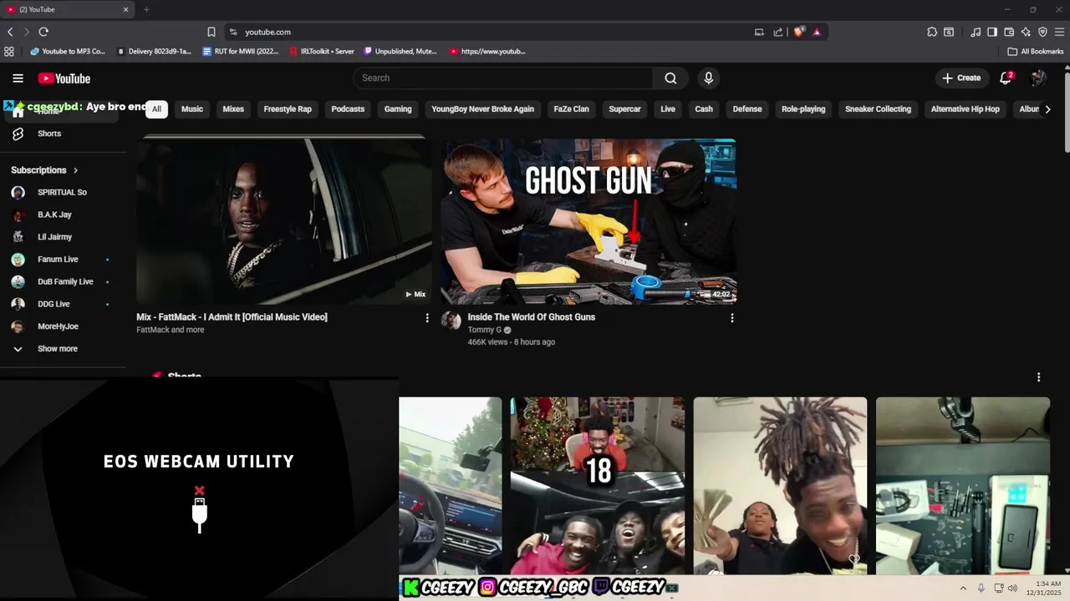The width and height of the screenshot is (1070, 601).
Task: Open YouTube notifications bell
Action: (1006, 78)
